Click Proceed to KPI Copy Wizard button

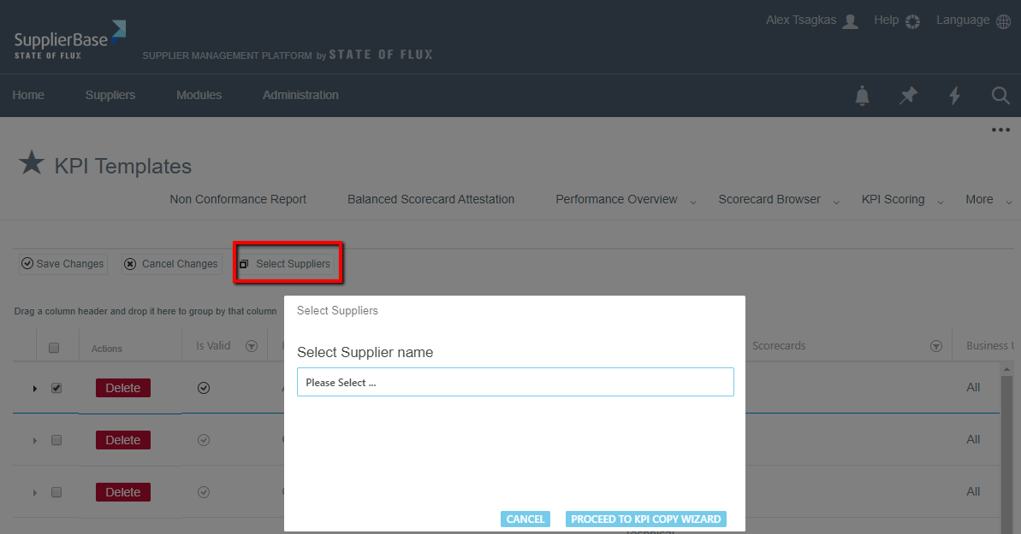pyautogui.click(x=646, y=519)
